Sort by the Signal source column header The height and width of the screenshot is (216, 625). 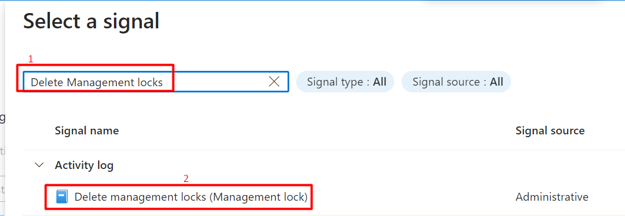pyautogui.click(x=550, y=131)
